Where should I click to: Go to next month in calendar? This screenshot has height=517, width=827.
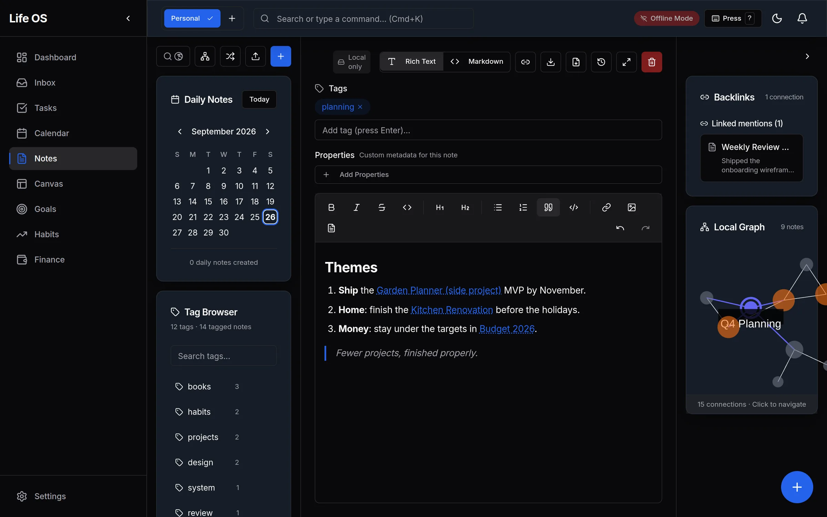[267, 131]
